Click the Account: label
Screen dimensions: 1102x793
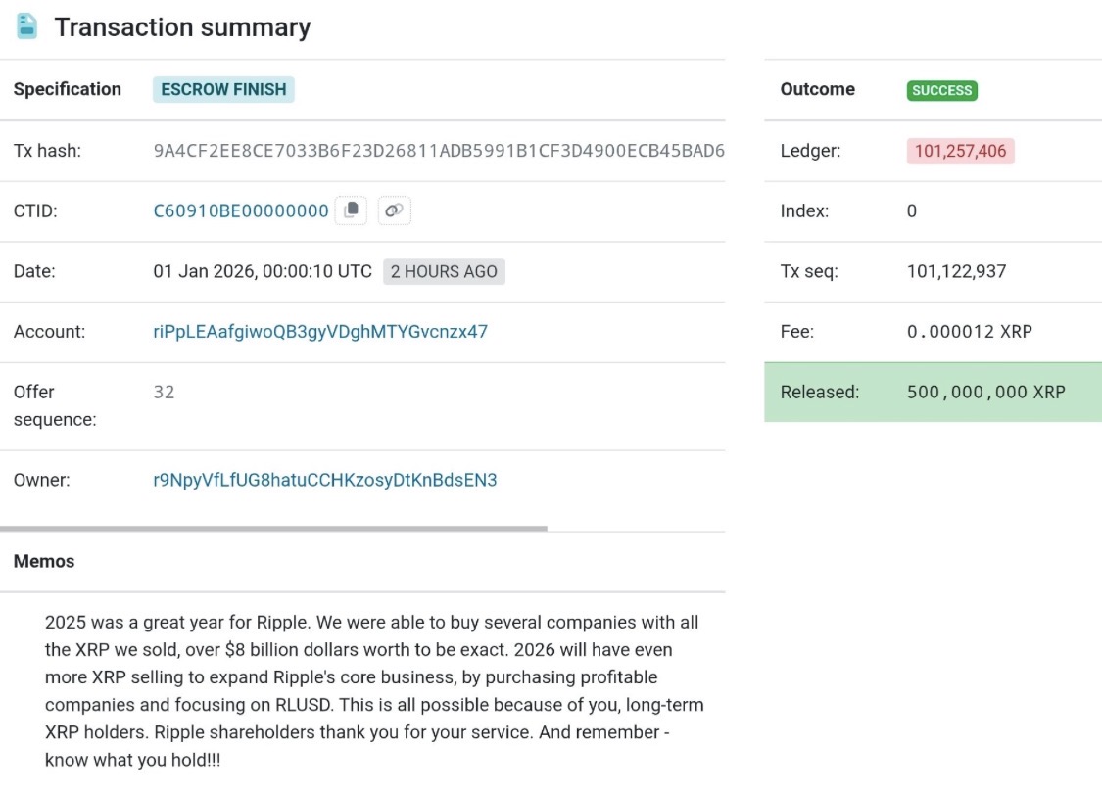(x=49, y=332)
